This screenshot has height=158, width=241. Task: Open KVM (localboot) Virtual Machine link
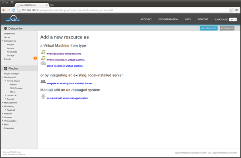click(x=64, y=54)
